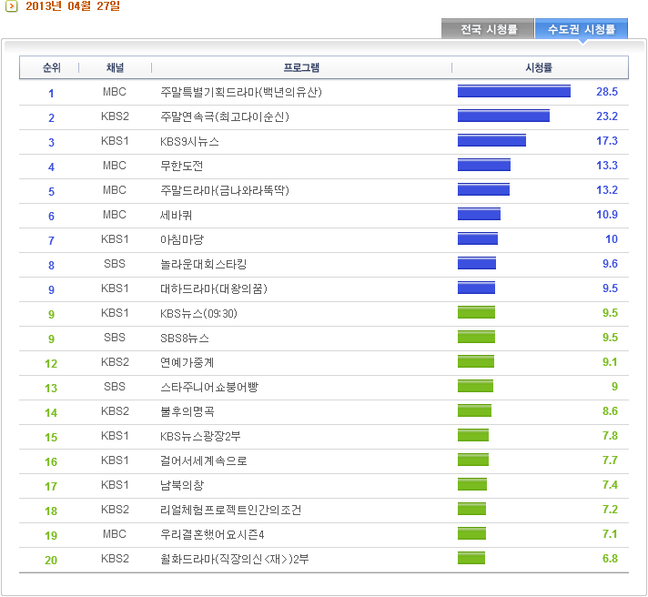Viewport: 648px width, 597px height.
Task: Click rank number 1
Action: coord(51,94)
